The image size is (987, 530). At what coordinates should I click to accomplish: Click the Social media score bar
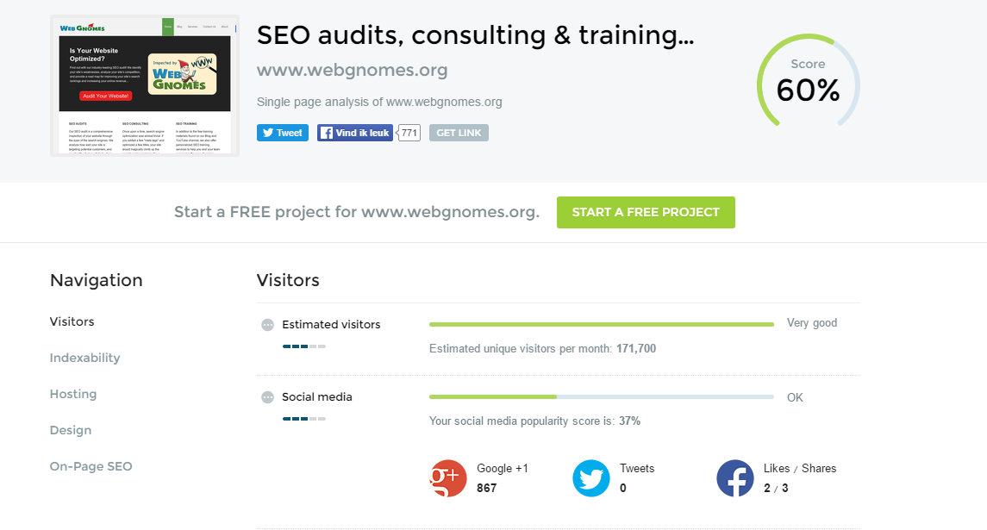601,397
